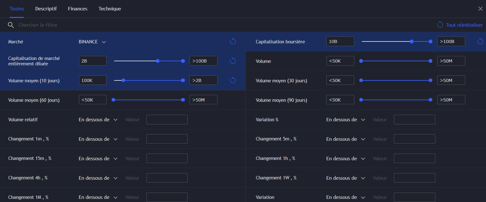Open the Technique tab

tap(110, 9)
